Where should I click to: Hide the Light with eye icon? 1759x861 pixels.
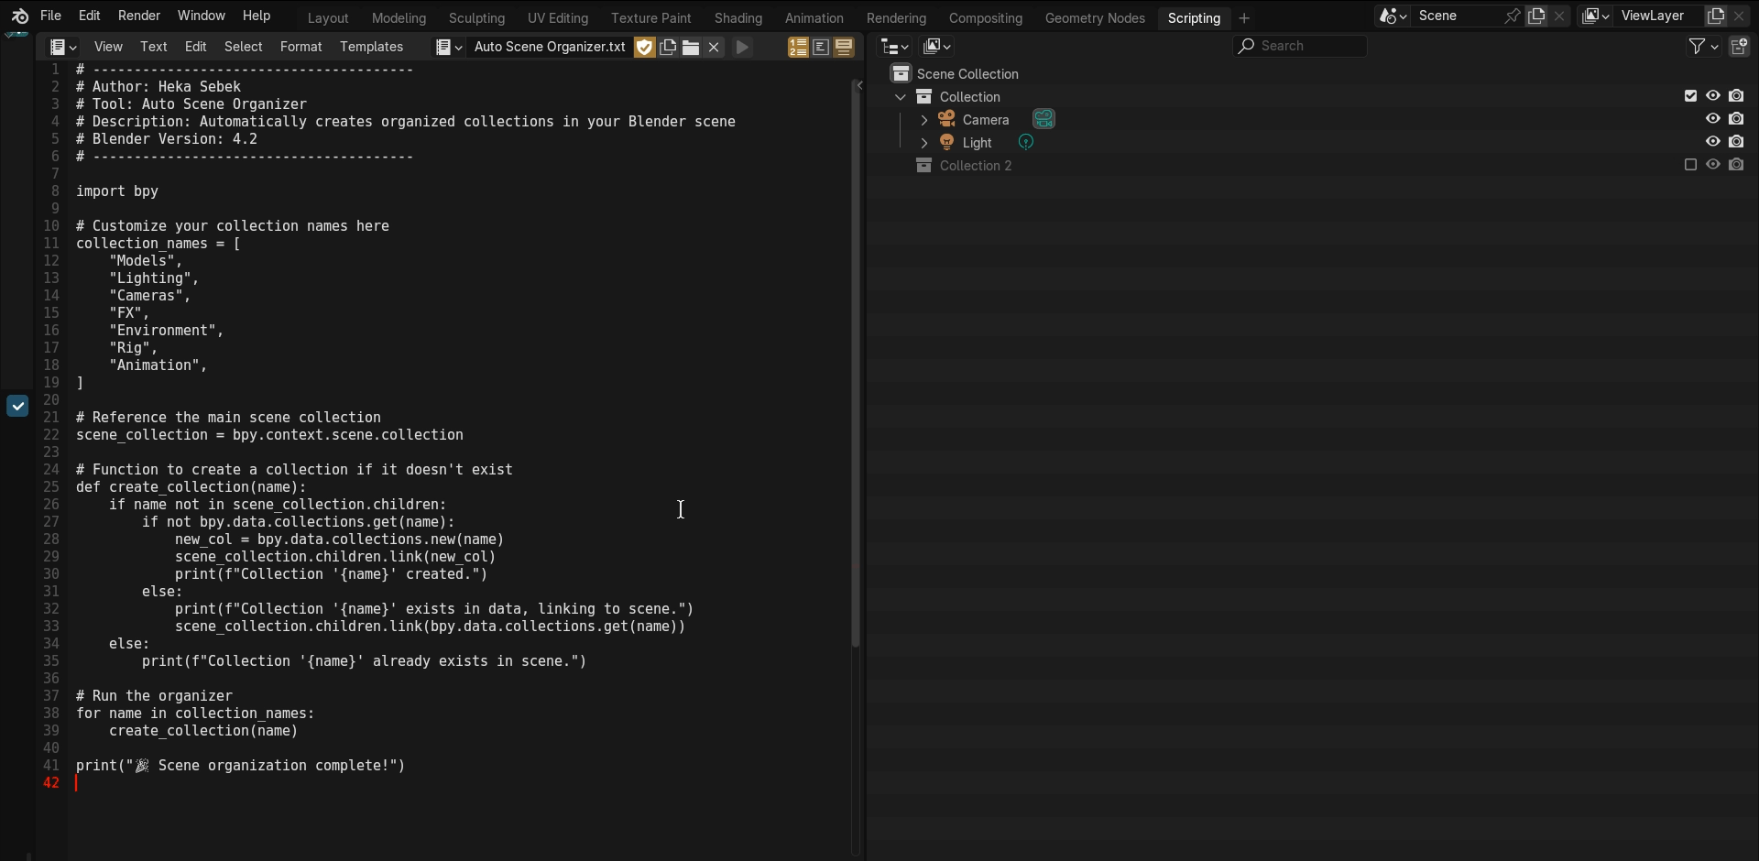[x=1713, y=141]
